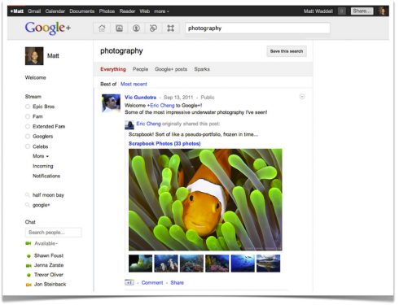Viewport: 399px width, 305px height.
Task: Switch to the Everything tab
Action: (113, 69)
